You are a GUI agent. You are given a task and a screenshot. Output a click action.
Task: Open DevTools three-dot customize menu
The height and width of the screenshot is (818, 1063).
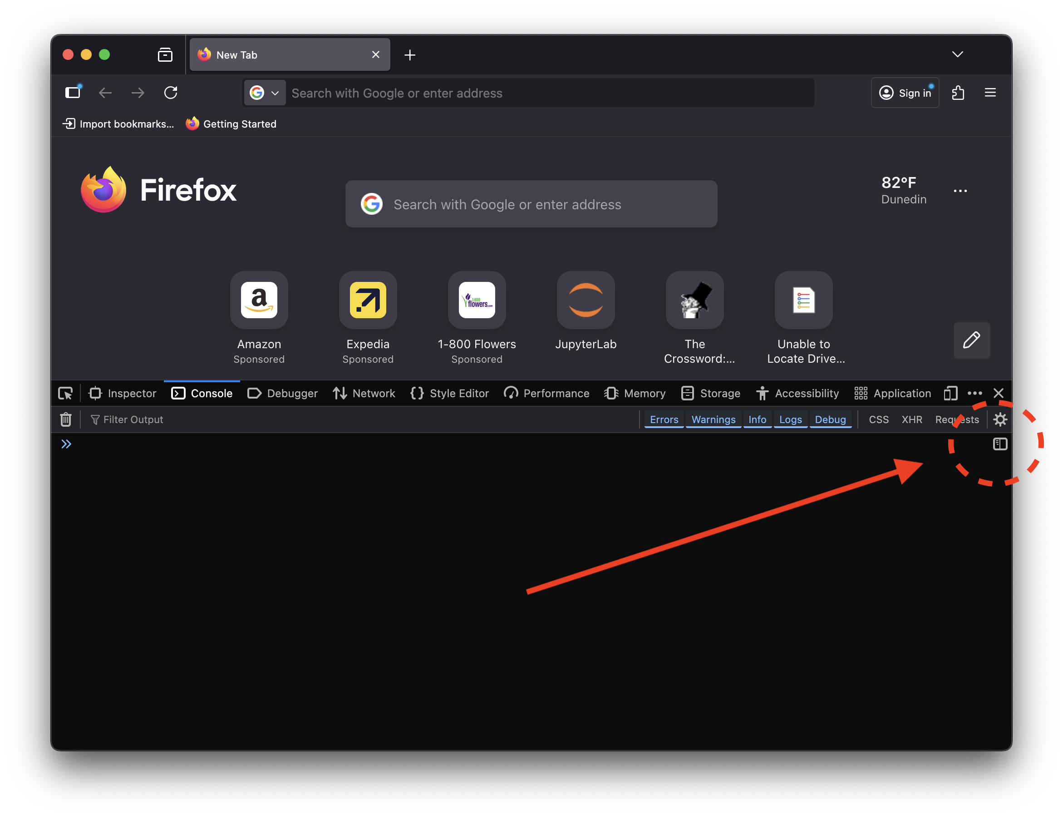tap(974, 393)
